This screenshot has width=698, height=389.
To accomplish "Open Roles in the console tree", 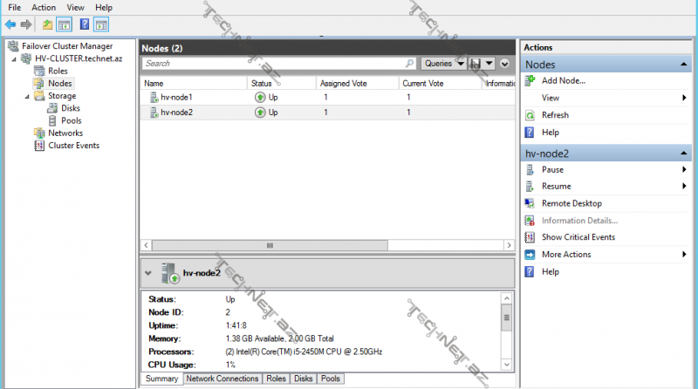I will pos(58,71).
